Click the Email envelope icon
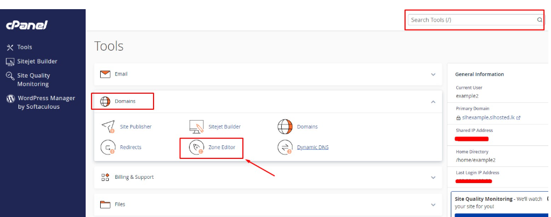Viewport: 551px width, 217px height. pos(106,74)
